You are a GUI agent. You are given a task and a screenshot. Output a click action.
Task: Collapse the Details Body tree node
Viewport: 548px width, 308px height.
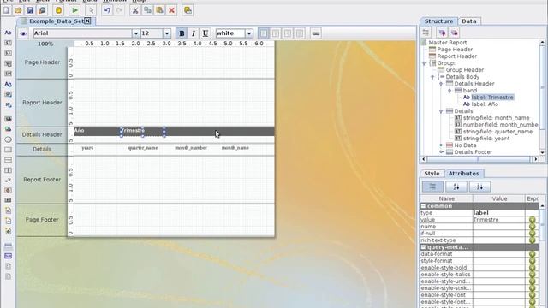(432, 77)
